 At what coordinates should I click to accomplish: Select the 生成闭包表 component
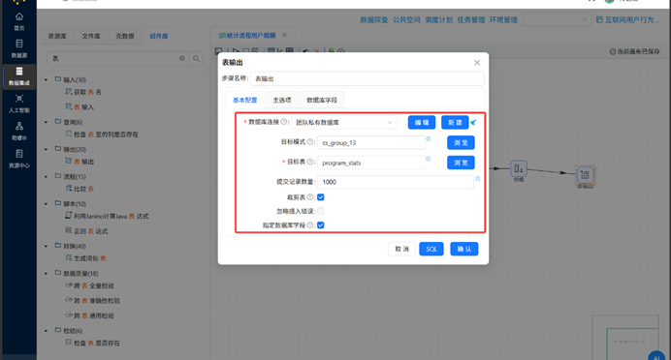[86, 258]
